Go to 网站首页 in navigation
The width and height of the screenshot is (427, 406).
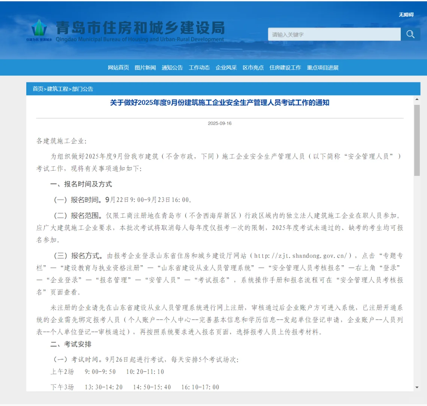tap(118, 68)
